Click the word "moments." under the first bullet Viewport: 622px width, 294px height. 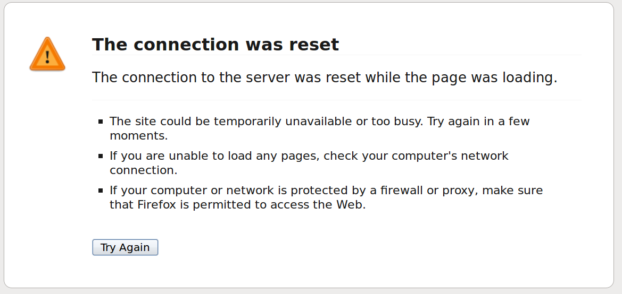[x=139, y=136]
